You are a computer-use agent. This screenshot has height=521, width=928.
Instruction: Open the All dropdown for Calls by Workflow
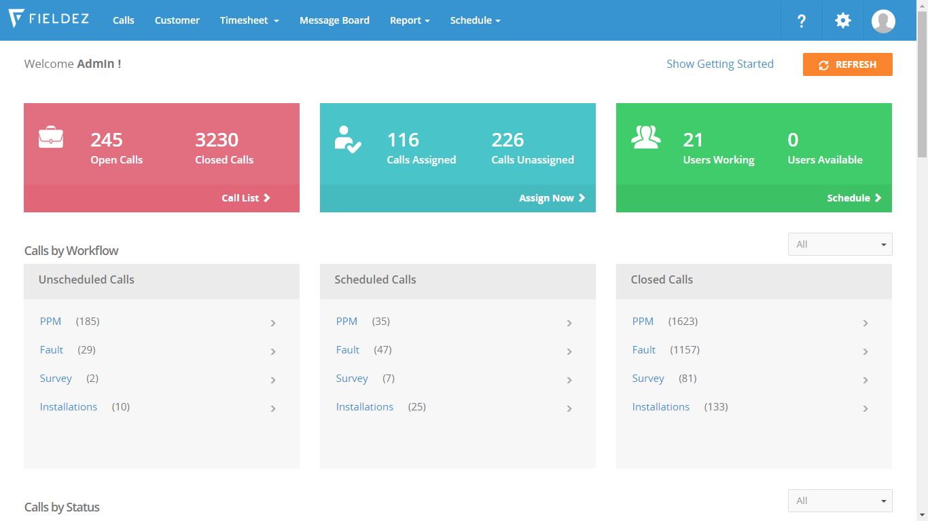tap(840, 244)
